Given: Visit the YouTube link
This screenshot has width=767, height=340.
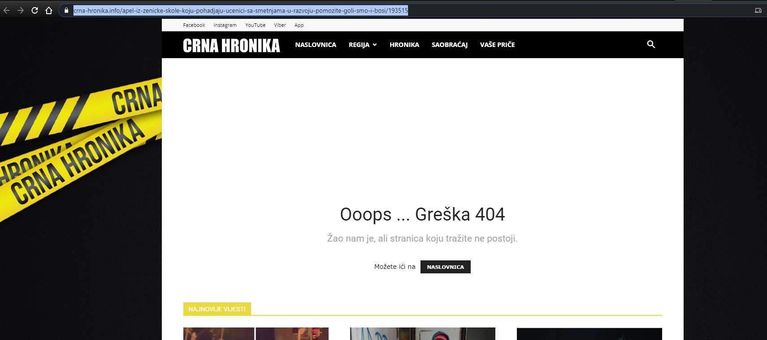Looking at the screenshot, I should (x=255, y=25).
